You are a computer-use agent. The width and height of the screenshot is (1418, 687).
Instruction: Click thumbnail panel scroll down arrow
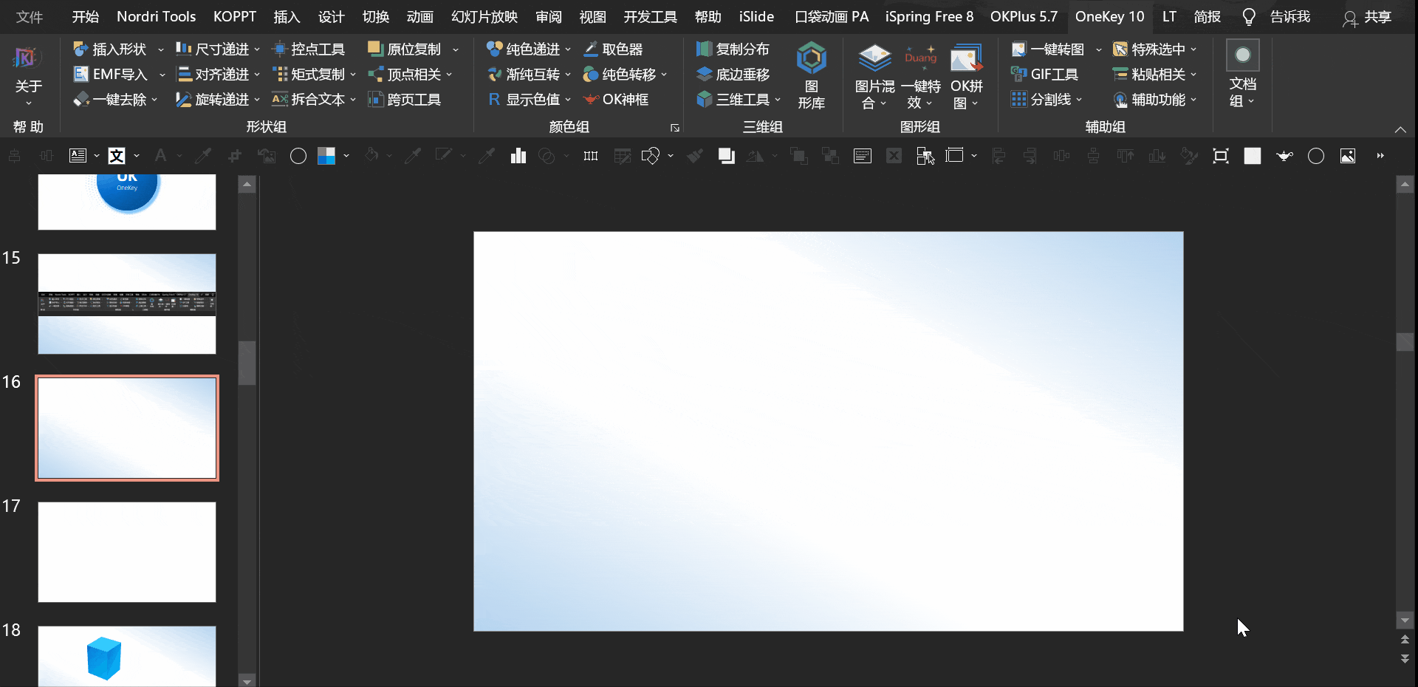[247, 681]
